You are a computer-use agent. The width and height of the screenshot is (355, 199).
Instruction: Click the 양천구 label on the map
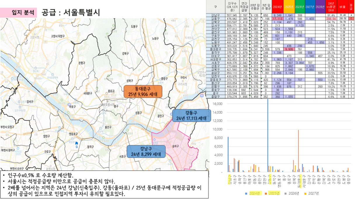46,136
